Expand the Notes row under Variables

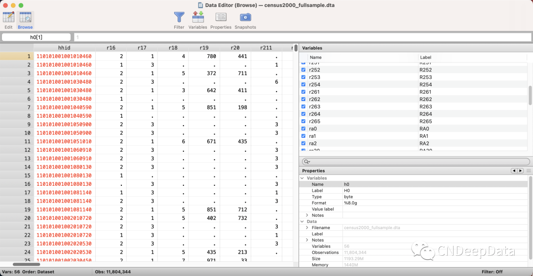307,215
